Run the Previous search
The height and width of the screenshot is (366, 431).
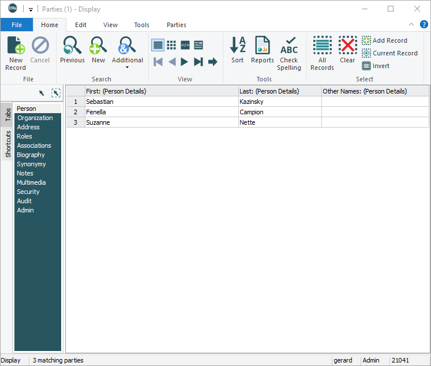[72, 51]
